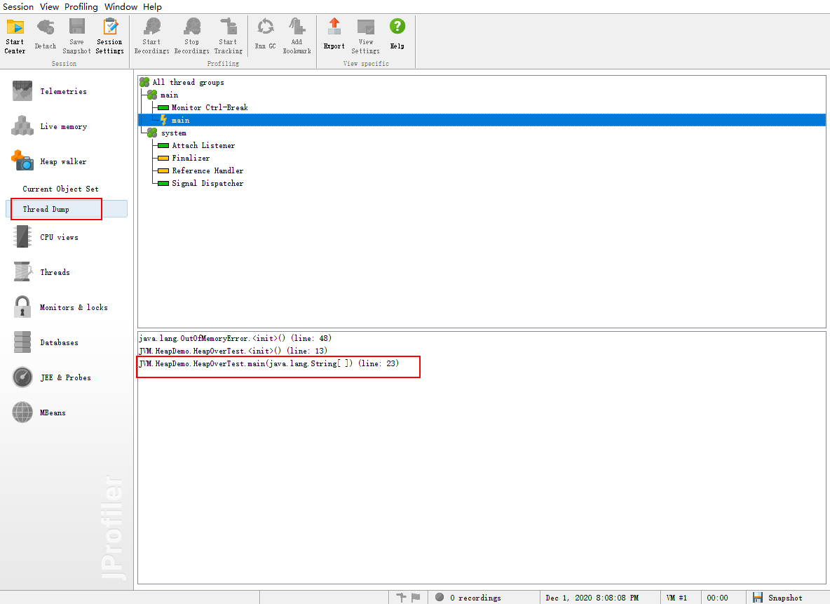Click Start Tracking icon
The width and height of the screenshot is (830, 604).
tap(229, 27)
